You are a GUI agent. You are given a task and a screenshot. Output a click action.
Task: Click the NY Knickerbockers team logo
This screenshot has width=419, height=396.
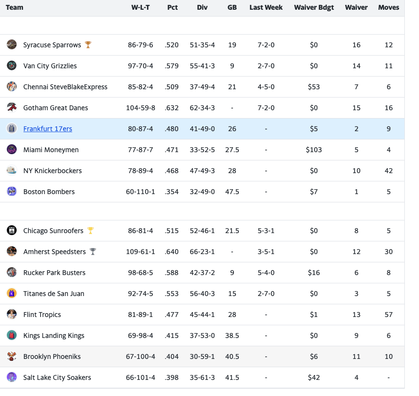point(12,171)
